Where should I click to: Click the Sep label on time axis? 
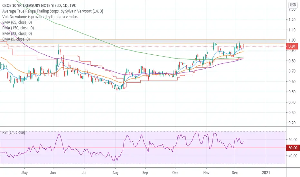tap(145, 172)
